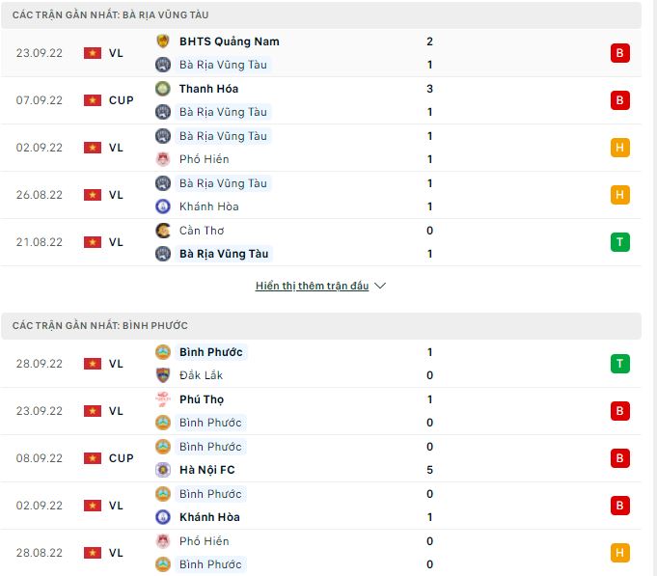Click the green T badge for the Cần Thơ match
Viewport: 657px width, 576px height.
coord(619,242)
